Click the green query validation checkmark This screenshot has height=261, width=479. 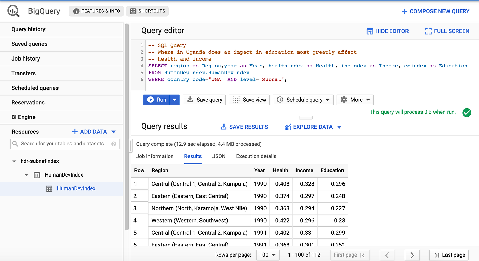(x=467, y=113)
